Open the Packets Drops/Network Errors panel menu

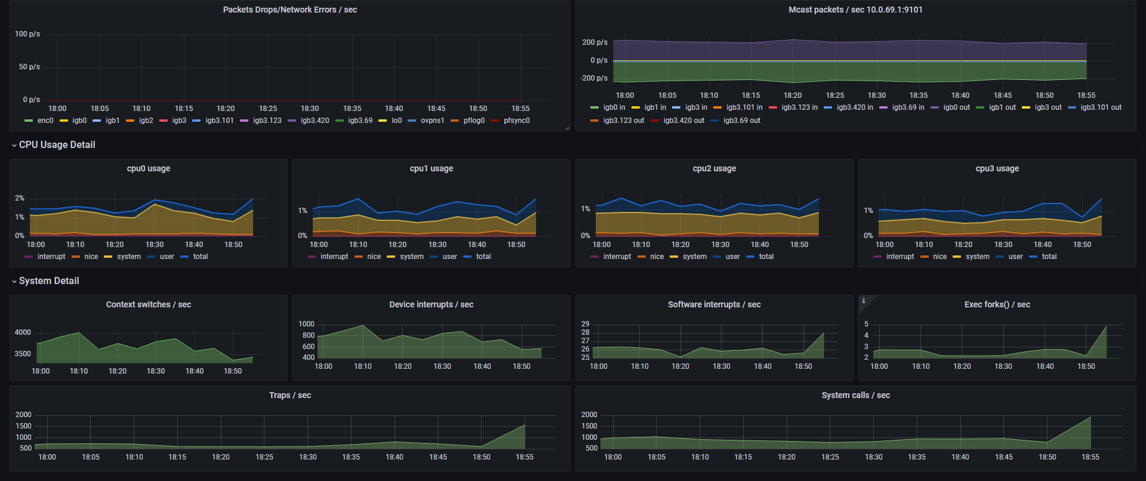point(290,10)
